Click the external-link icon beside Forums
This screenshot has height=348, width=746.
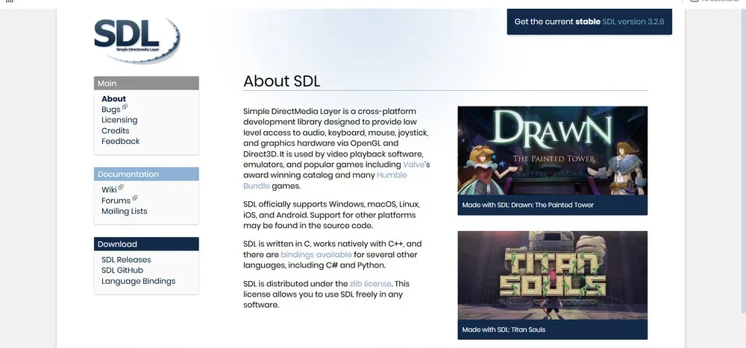pyautogui.click(x=134, y=197)
